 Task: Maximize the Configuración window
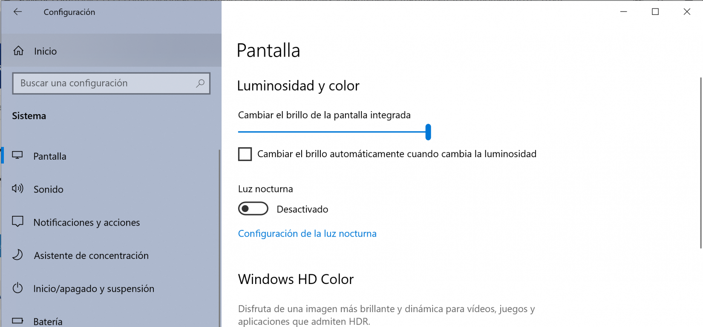tap(655, 12)
